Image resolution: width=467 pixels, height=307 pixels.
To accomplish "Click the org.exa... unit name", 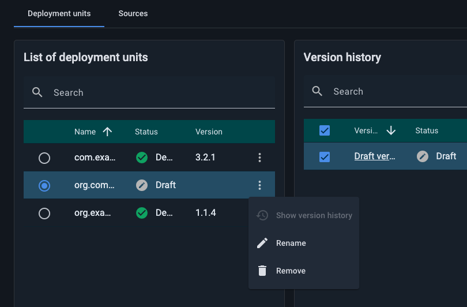I will pos(93,213).
